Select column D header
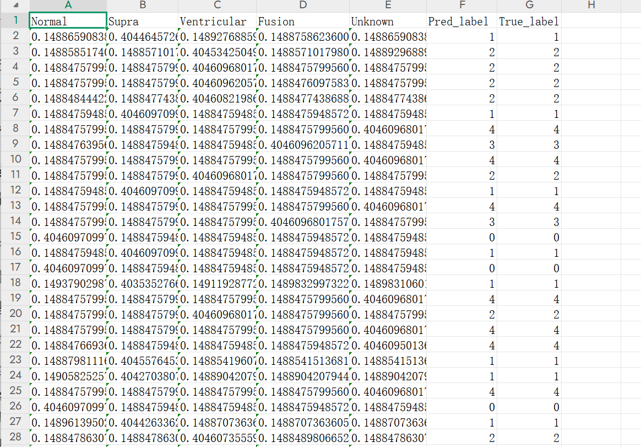This screenshot has width=641, height=447. [303, 6]
